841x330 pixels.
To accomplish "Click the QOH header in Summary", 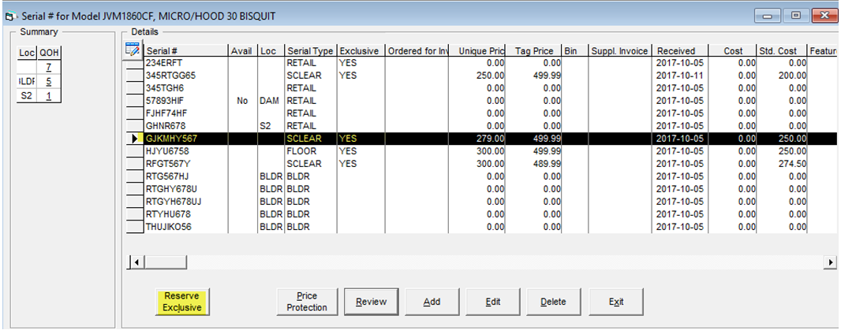I will click(48, 53).
